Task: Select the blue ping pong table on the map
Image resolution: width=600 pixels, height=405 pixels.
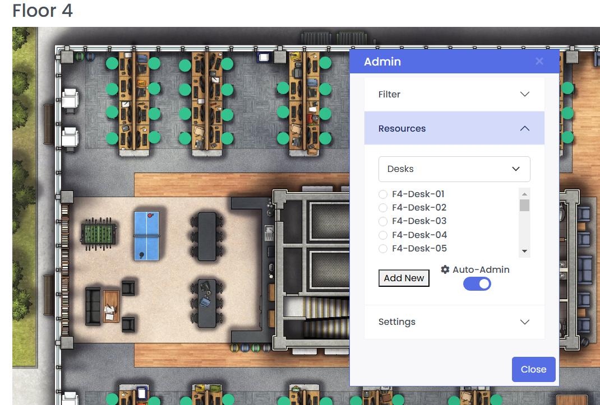Action: tap(146, 235)
